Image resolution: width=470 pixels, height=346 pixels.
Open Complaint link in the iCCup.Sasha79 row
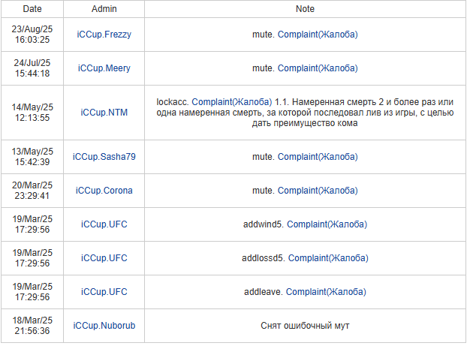pyautogui.click(x=318, y=157)
